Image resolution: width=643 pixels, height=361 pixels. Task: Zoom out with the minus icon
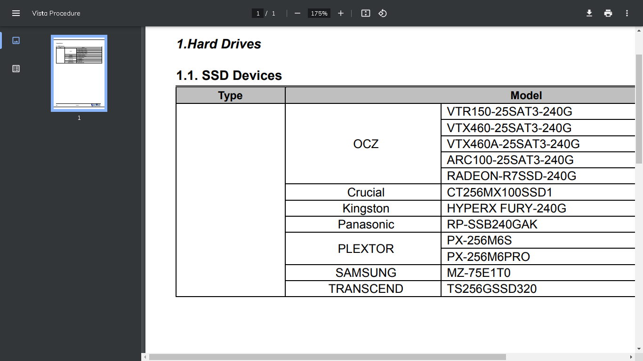pyautogui.click(x=297, y=13)
